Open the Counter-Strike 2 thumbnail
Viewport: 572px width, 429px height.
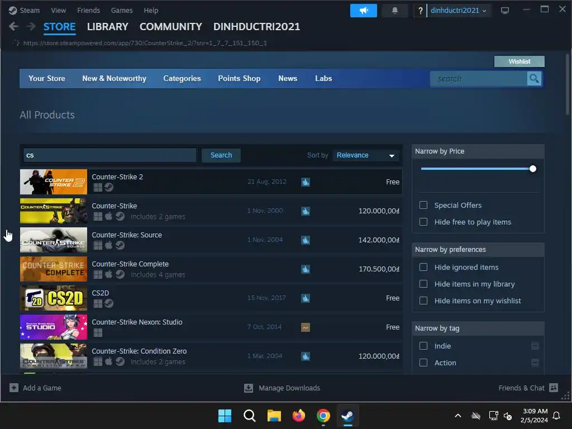click(x=54, y=182)
